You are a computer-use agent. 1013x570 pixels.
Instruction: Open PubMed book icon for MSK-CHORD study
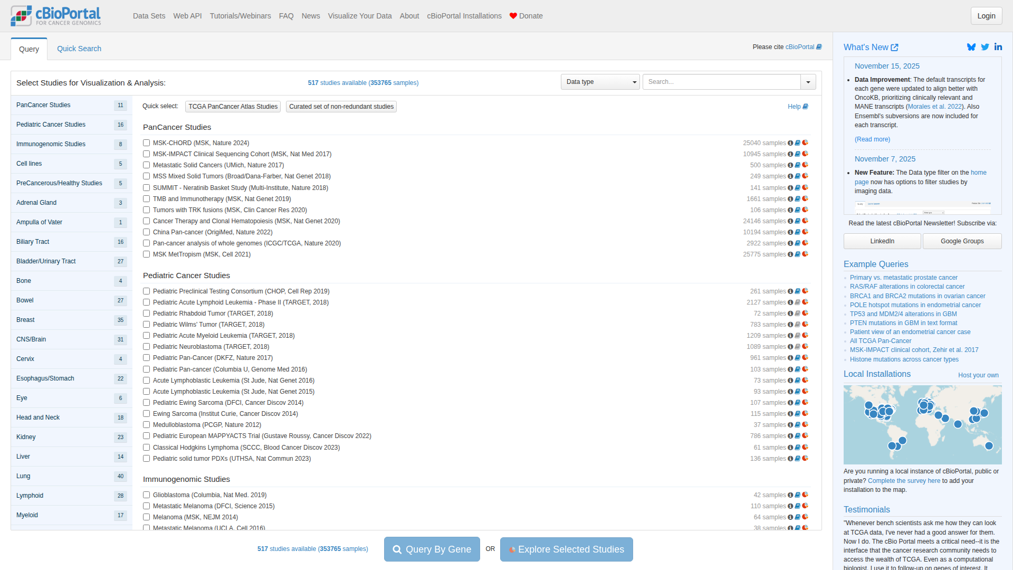pos(798,143)
